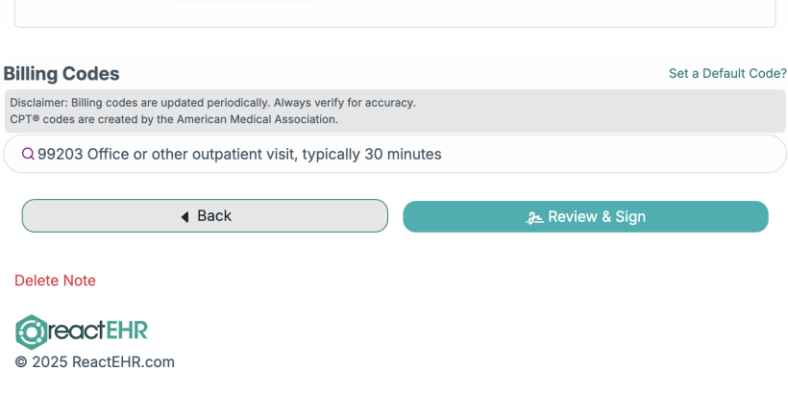
Task: Open the Set a Default Code? link
Action: click(x=727, y=73)
